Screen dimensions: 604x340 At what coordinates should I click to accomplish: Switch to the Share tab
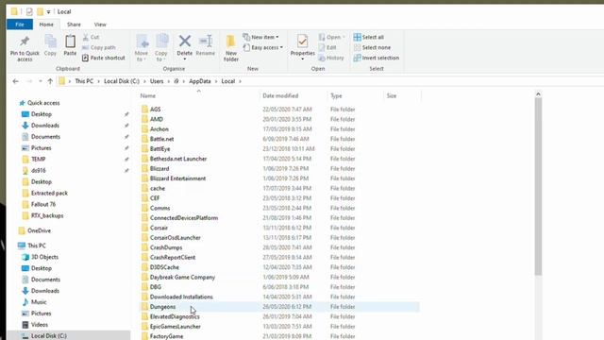tap(74, 25)
